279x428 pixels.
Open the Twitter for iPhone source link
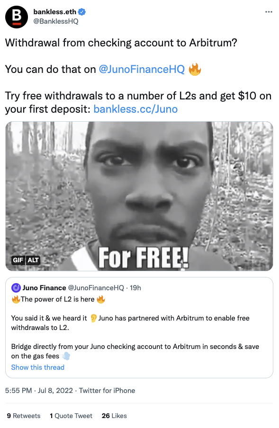pyautogui.click(x=107, y=391)
